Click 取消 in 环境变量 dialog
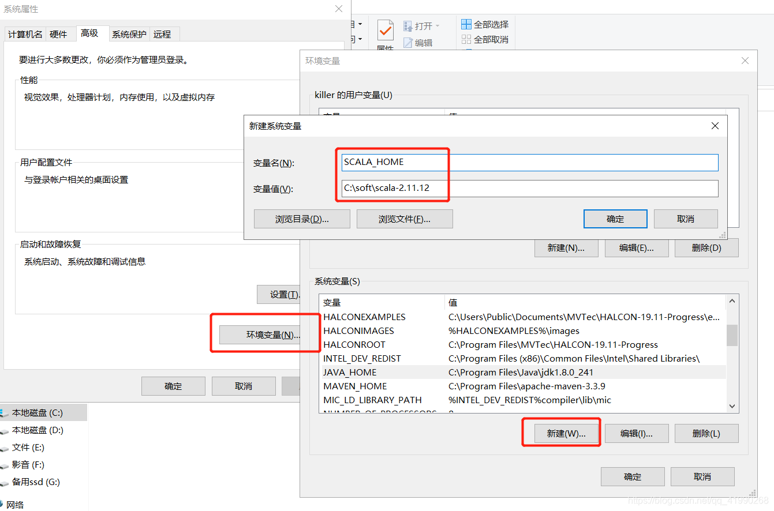 (x=702, y=477)
